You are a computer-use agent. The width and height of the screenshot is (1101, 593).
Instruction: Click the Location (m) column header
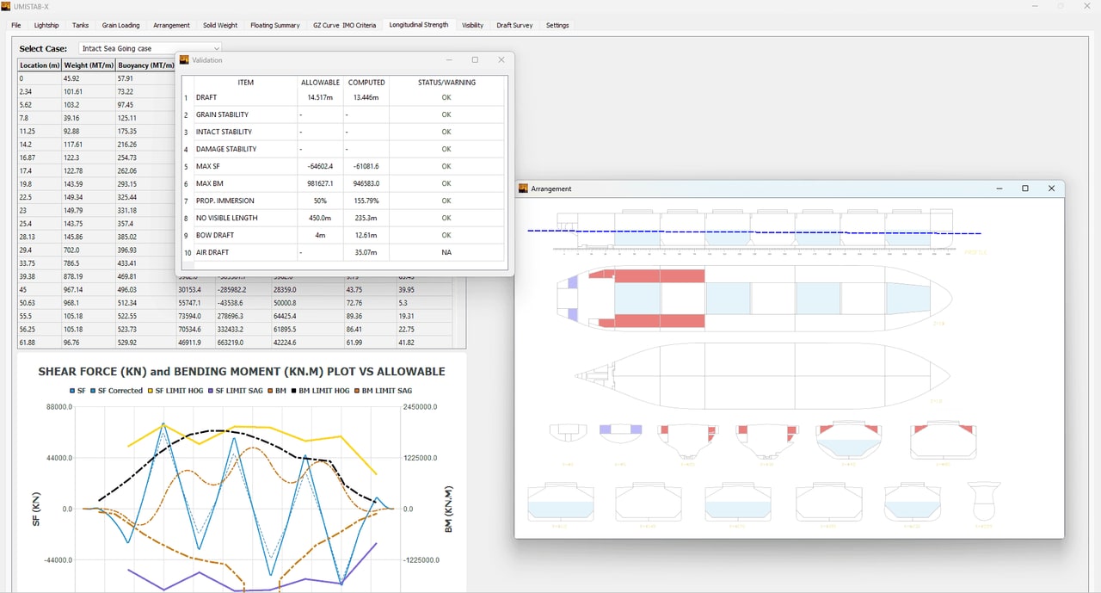click(x=40, y=65)
